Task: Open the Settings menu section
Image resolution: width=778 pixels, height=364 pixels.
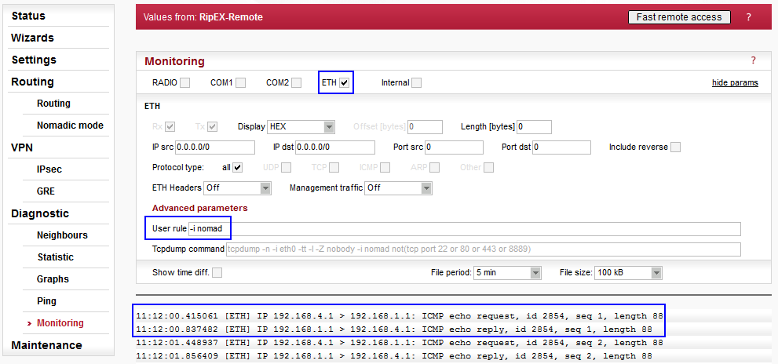Action: point(34,60)
